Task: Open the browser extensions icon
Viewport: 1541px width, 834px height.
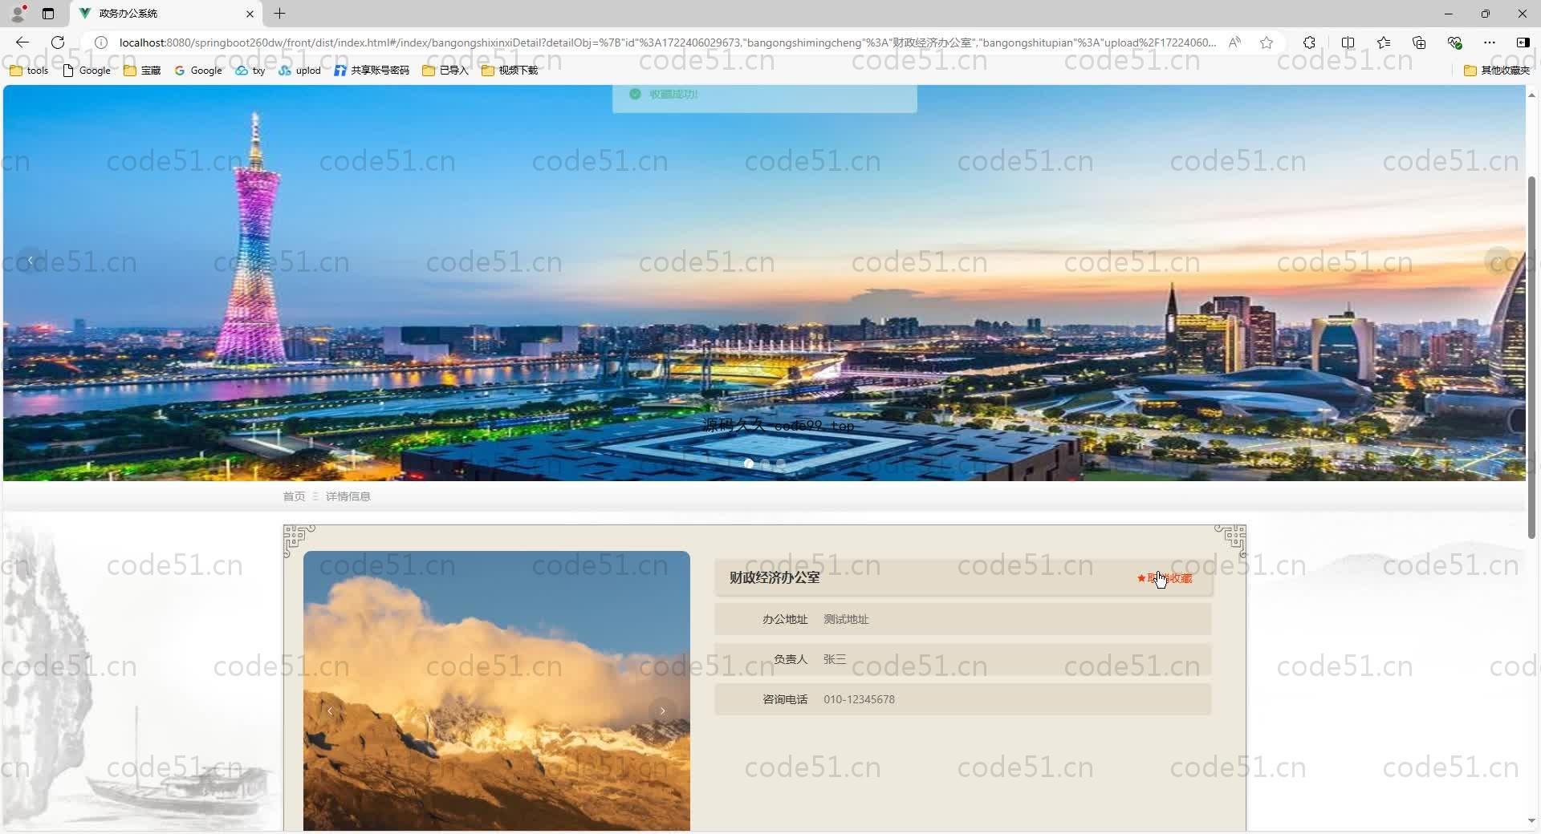Action: (1309, 43)
